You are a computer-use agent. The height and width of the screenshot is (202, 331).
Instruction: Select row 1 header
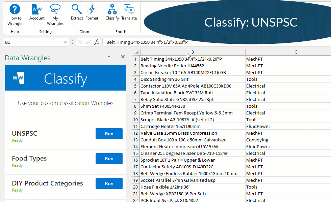point(135,59)
